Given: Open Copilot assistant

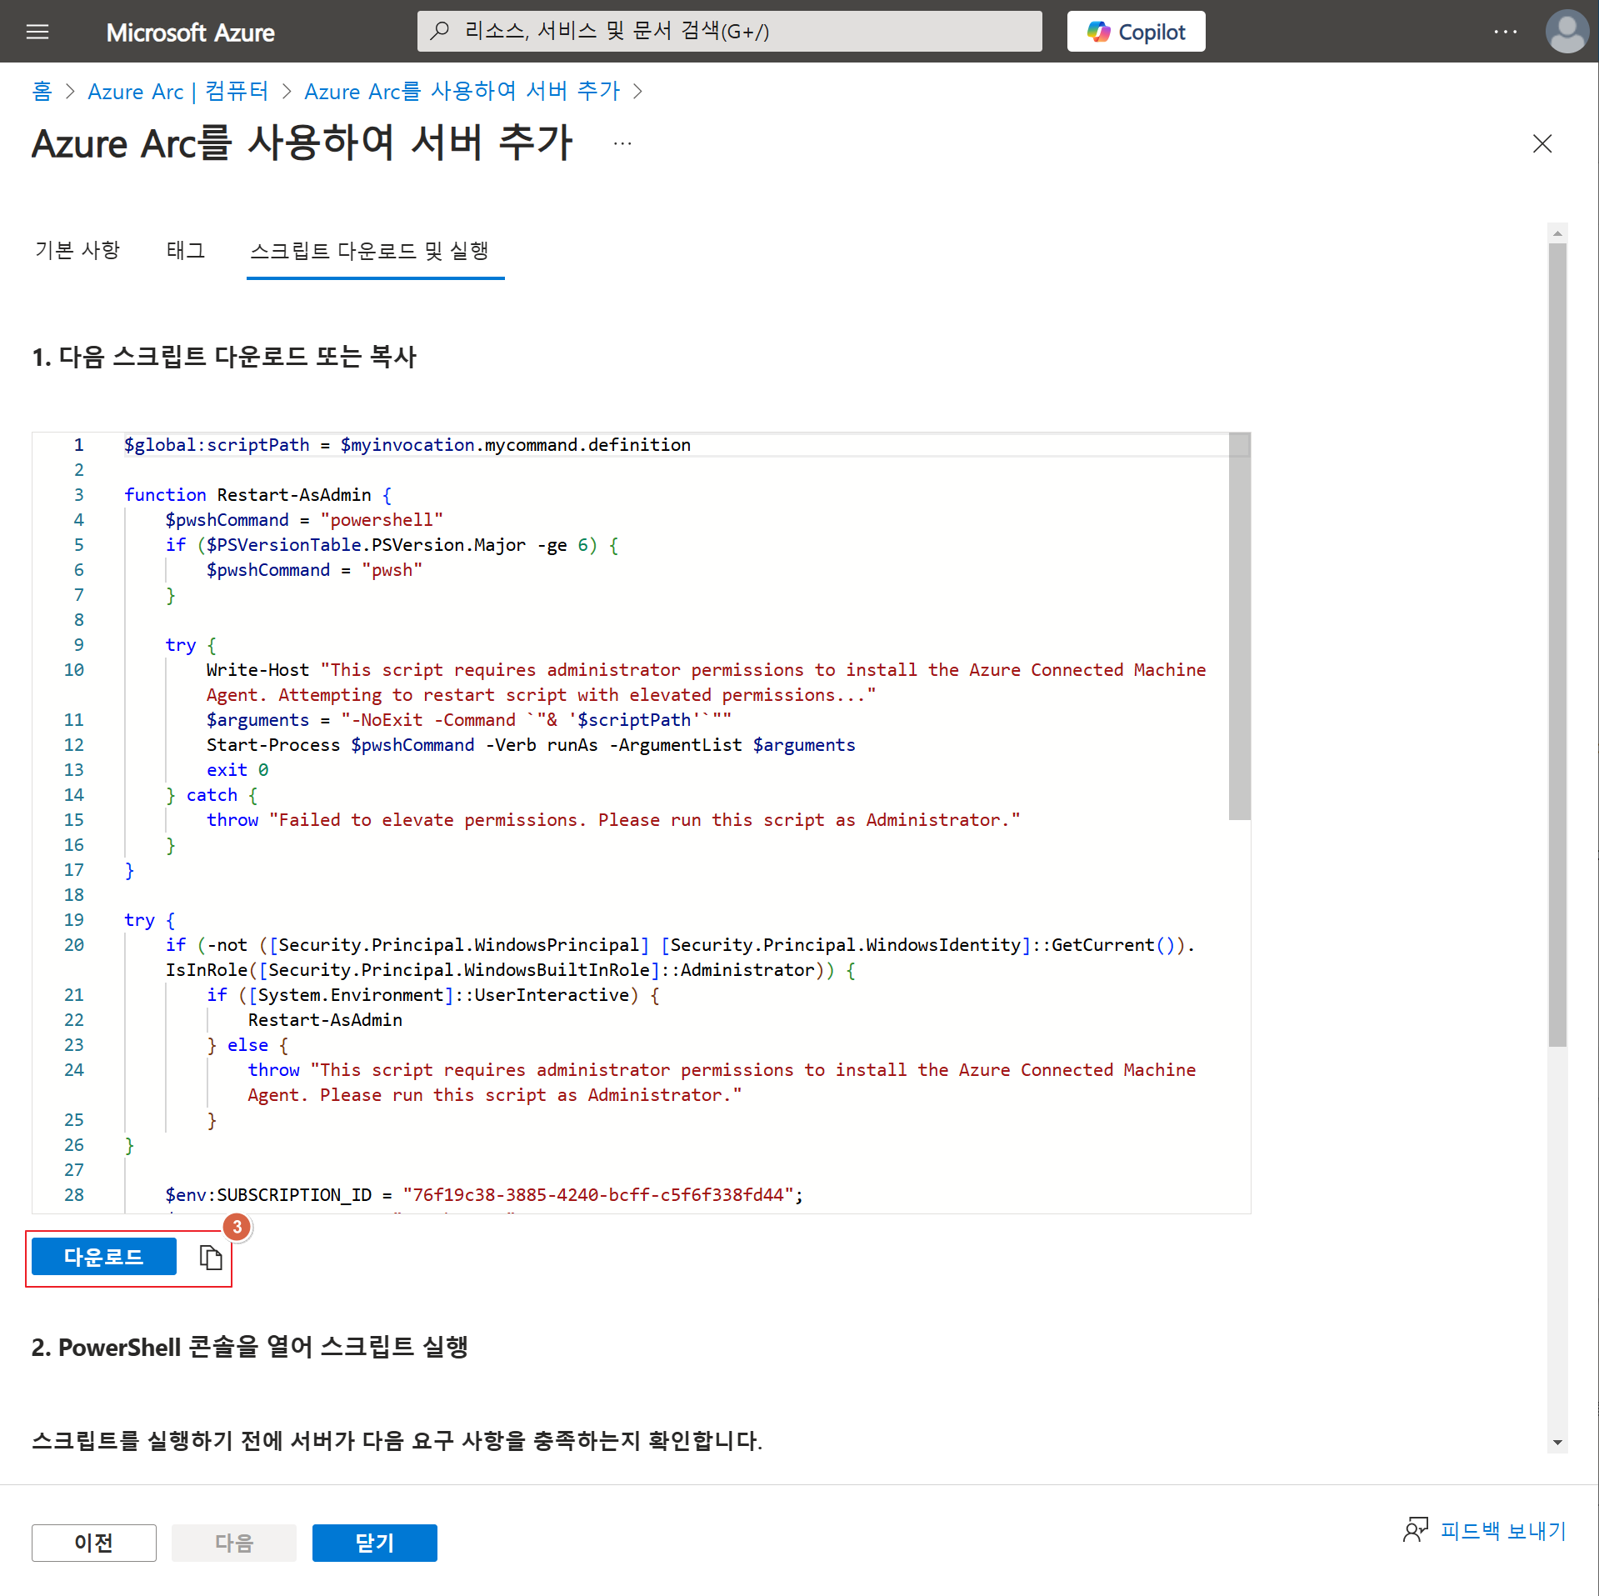Looking at the screenshot, I should click(1136, 32).
